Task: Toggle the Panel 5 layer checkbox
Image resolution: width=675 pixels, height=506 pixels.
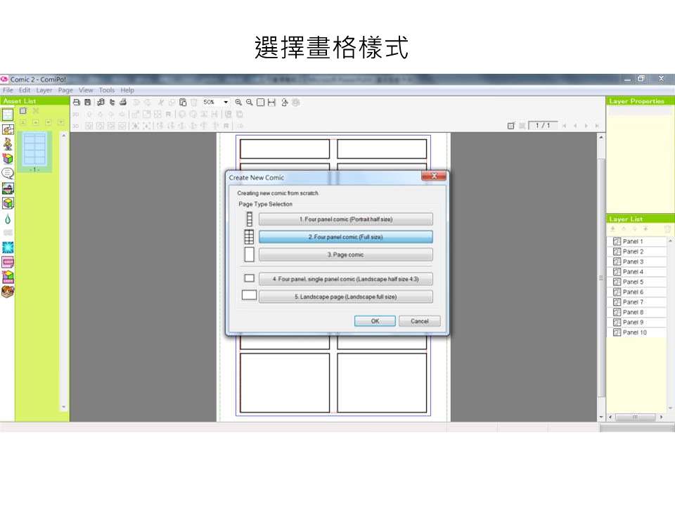Action: tap(617, 281)
